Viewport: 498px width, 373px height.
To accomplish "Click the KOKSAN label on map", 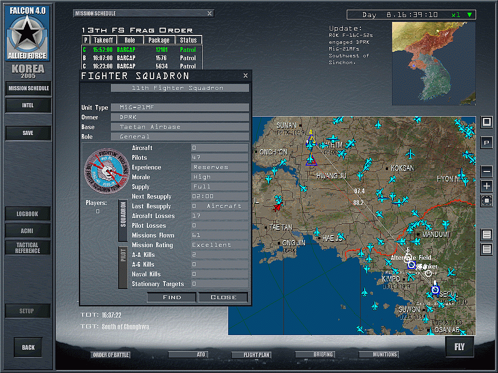I will [x=402, y=168].
